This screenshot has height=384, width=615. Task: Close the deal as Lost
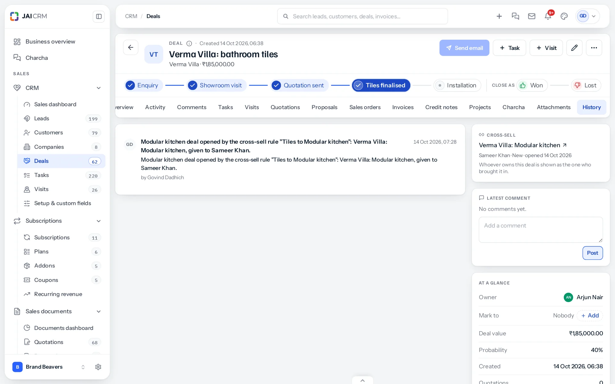coord(586,85)
